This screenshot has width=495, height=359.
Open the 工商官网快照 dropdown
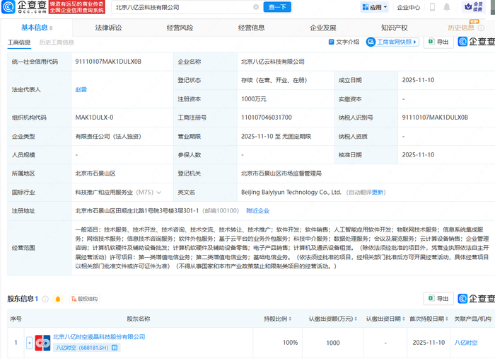pos(395,42)
